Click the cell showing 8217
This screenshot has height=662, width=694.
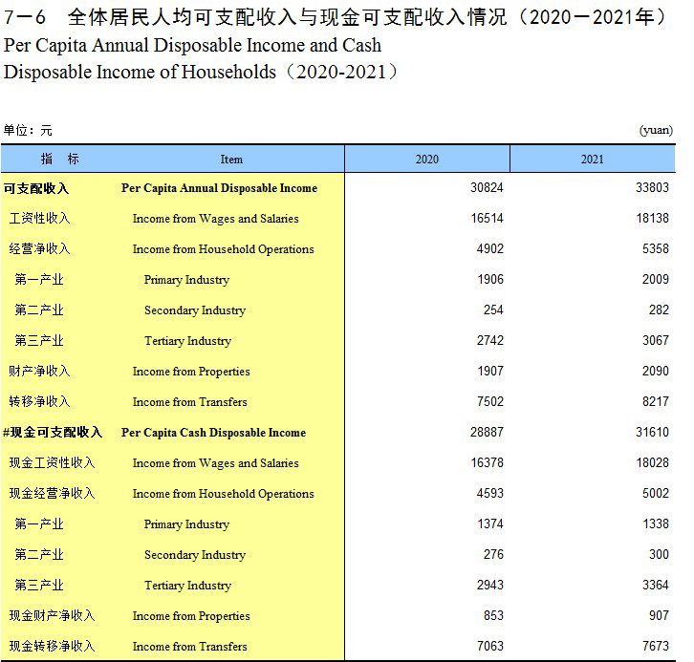tap(656, 401)
